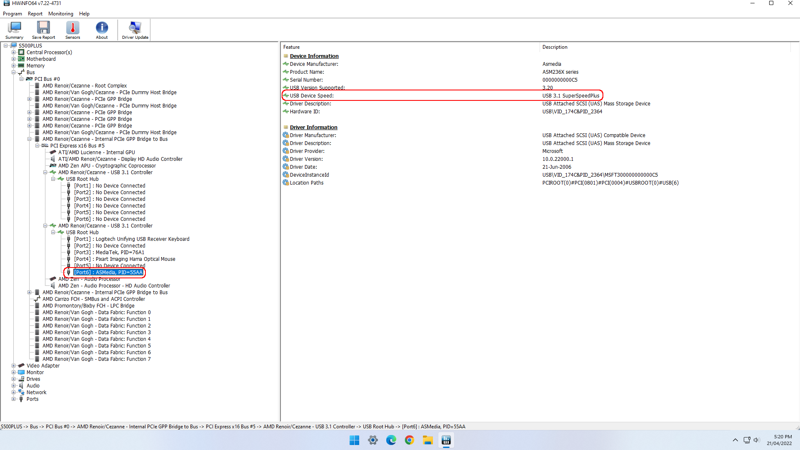The width and height of the screenshot is (800, 450).
Task: Select Display HD Audio Controller entry
Action: pyautogui.click(x=120, y=159)
